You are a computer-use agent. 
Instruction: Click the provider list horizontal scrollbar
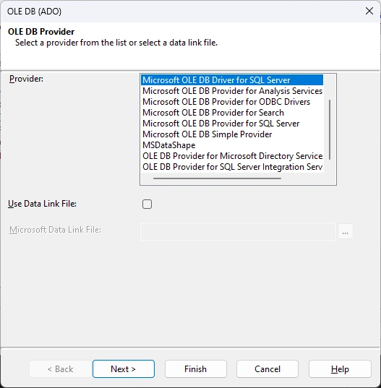pos(217,178)
